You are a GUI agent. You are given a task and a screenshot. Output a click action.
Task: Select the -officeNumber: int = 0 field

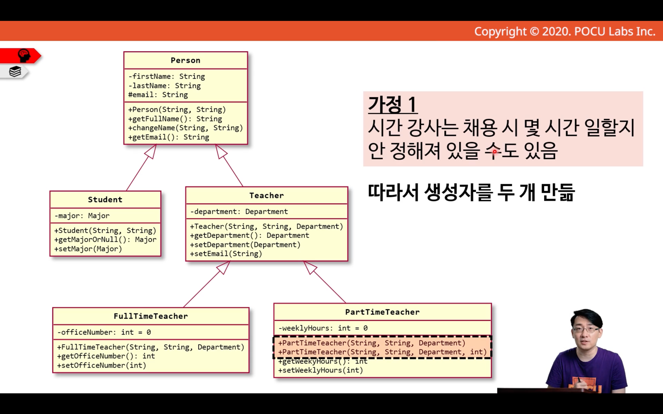point(104,333)
